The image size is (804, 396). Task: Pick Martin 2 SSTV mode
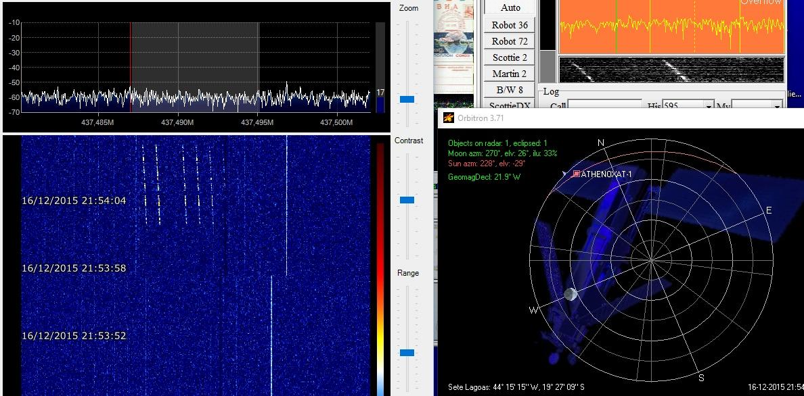tap(510, 74)
